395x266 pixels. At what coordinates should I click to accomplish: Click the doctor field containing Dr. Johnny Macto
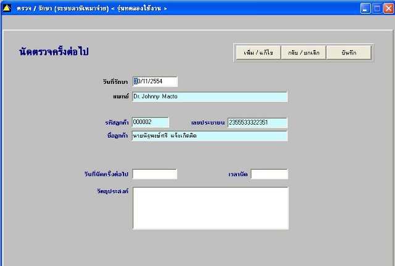pos(210,96)
